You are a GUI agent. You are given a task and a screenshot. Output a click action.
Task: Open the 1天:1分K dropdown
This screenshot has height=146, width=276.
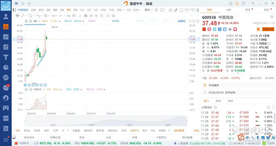click(134, 10)
